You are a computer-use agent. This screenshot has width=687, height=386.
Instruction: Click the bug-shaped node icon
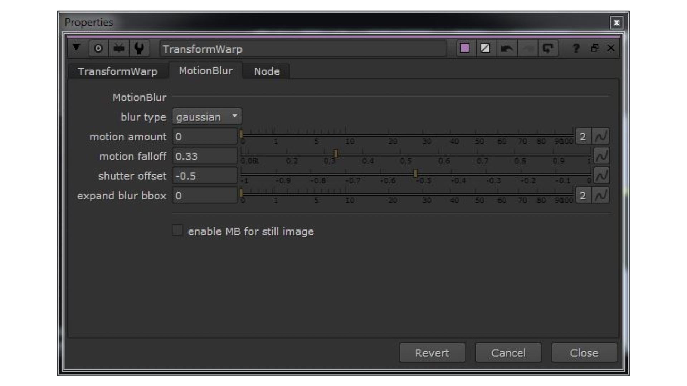(119, 48)
